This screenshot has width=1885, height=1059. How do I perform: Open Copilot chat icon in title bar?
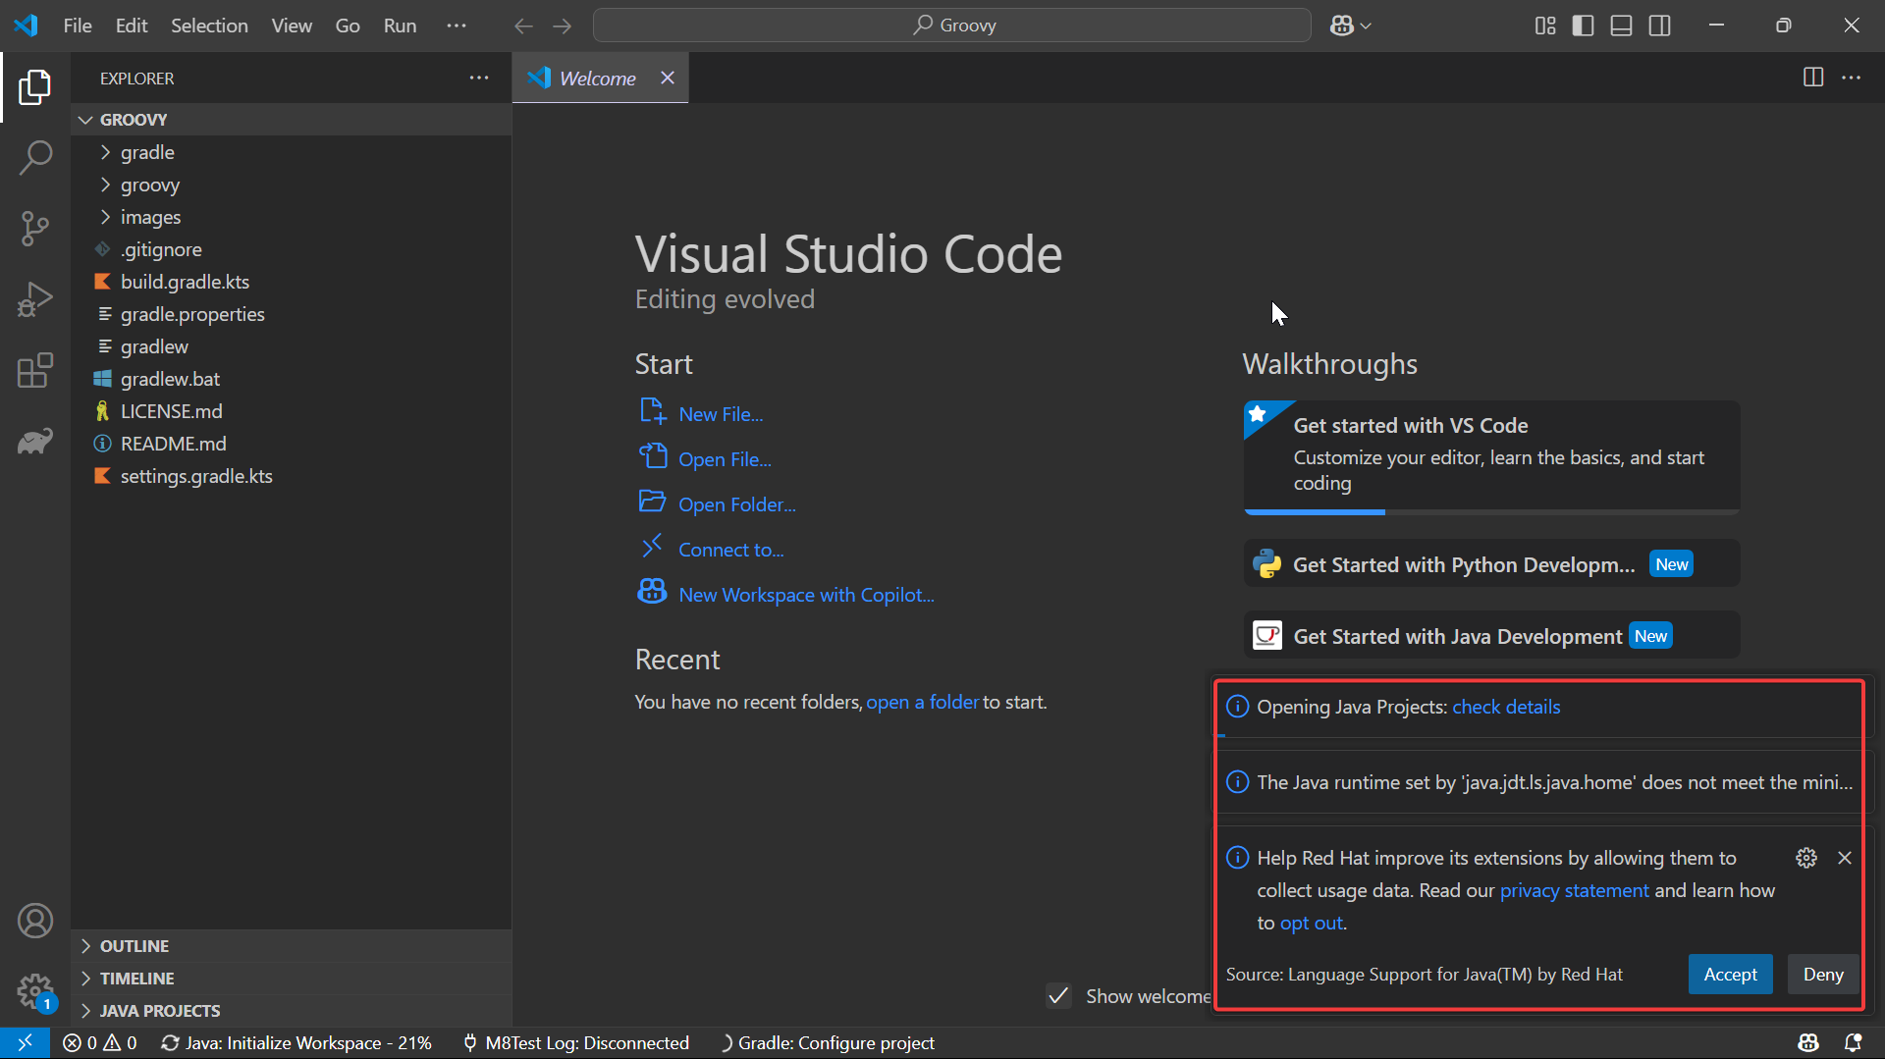pos(1342,26)
